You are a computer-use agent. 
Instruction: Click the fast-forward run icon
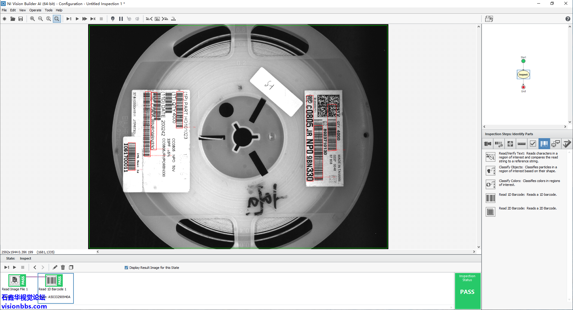point(85,19)
